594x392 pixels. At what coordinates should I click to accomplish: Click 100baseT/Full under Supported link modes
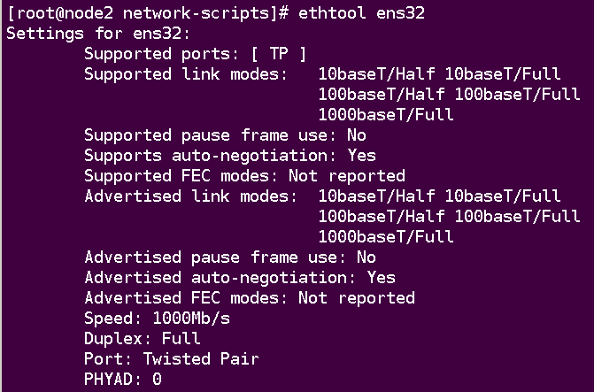(517, 95)
